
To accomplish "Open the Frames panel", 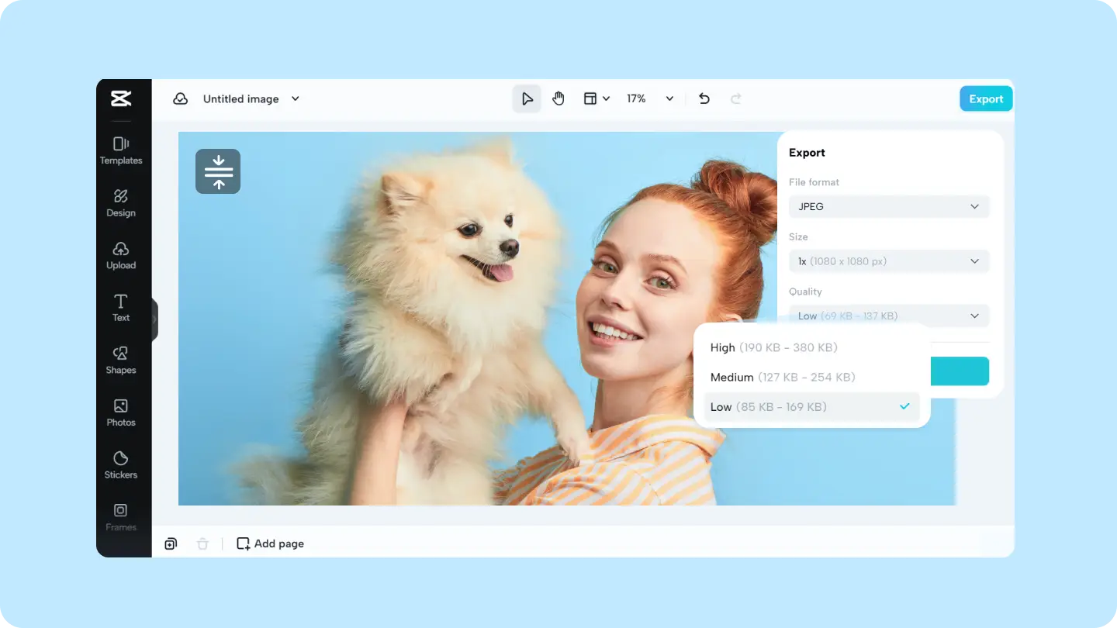I will tap(121, 517).
